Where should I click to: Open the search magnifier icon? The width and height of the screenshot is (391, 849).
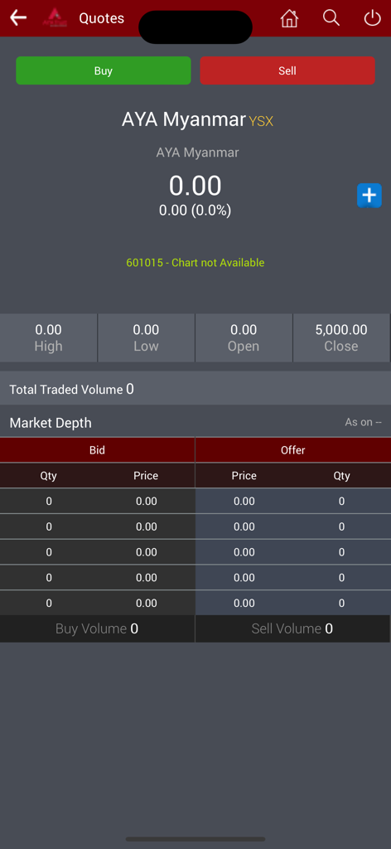point(331,18)
